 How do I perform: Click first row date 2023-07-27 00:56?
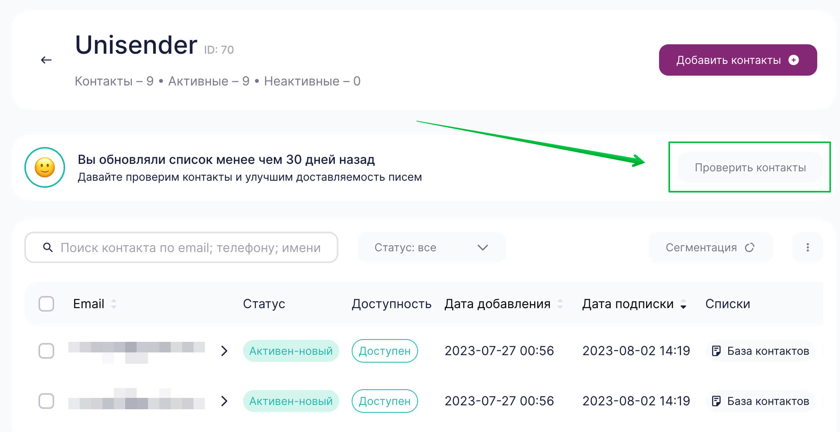point(499,351)
